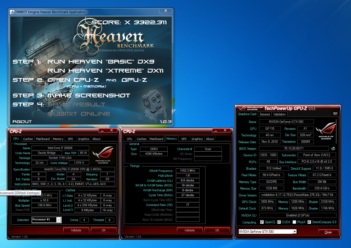351x248 pixels.
Task: Switch to Validation tab in GPU-Z
Action: click(280, 114)
